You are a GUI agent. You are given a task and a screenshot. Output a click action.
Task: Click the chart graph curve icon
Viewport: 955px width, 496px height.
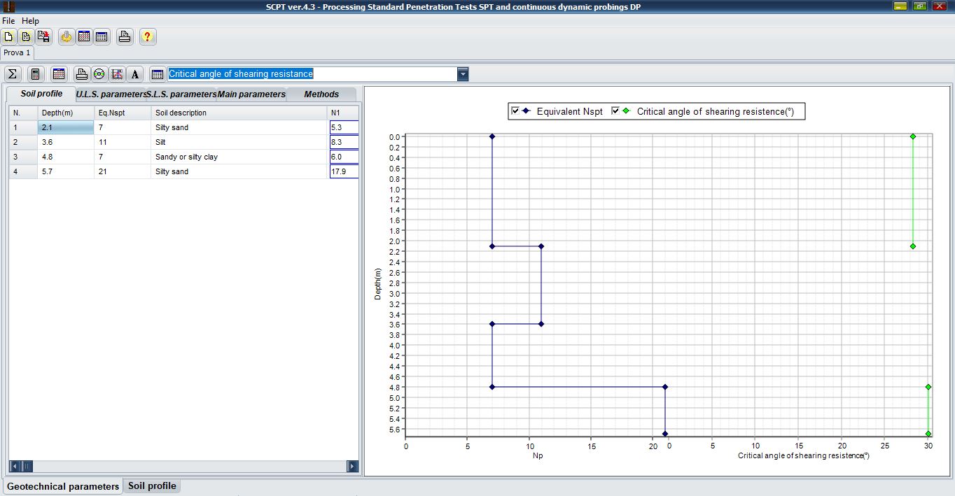[x=117, y=74]
